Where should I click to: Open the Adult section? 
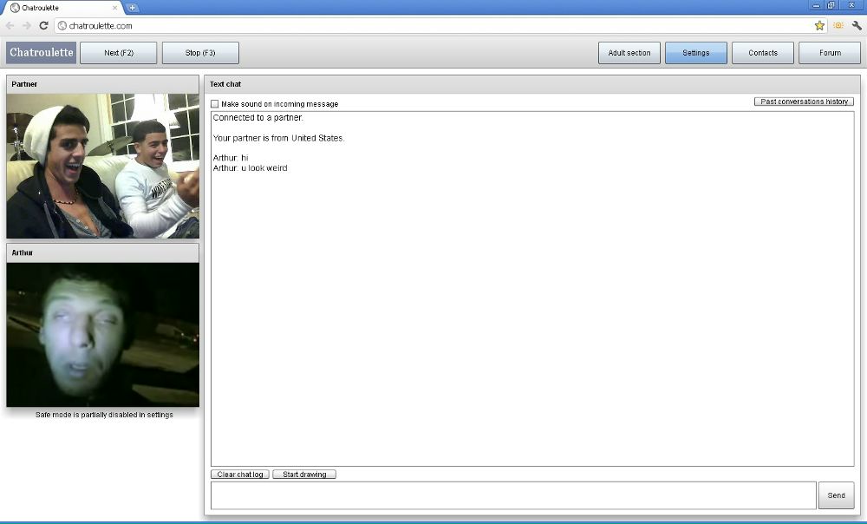point(629,53)
